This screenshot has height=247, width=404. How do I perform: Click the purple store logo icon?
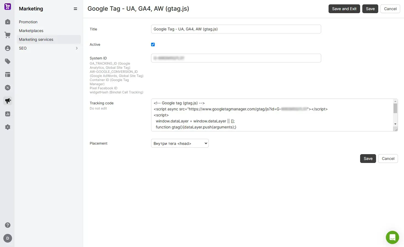(x=8, y=7)
